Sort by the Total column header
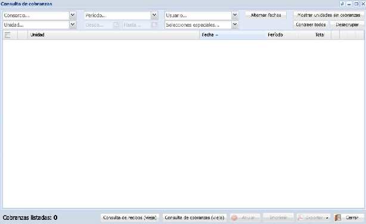The height and width of the screenshot is (224, 366). coord(314,35)
